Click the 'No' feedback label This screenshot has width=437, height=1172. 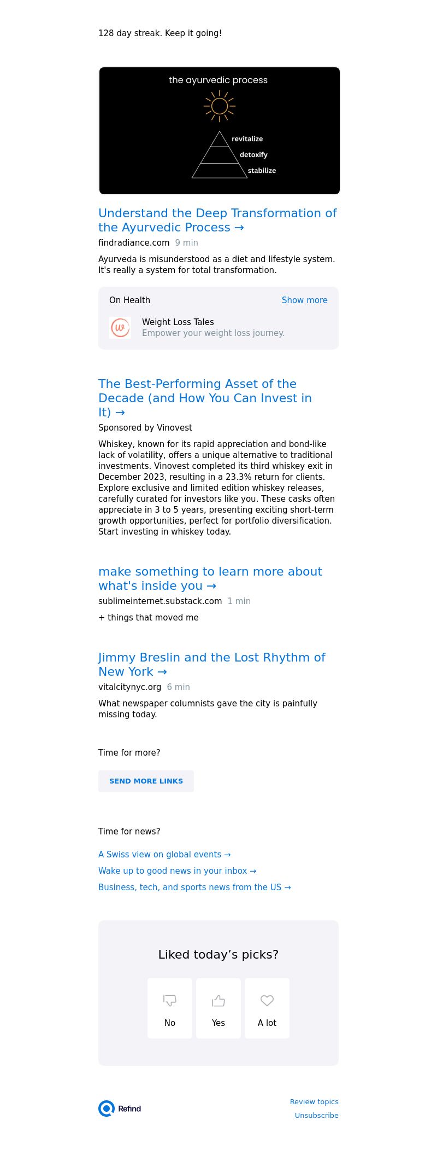click(170, 1023)
